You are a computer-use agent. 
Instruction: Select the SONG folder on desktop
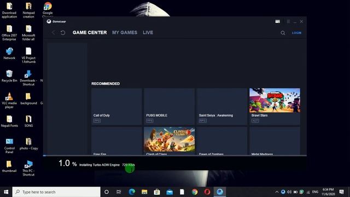click(x=28, y=121)
